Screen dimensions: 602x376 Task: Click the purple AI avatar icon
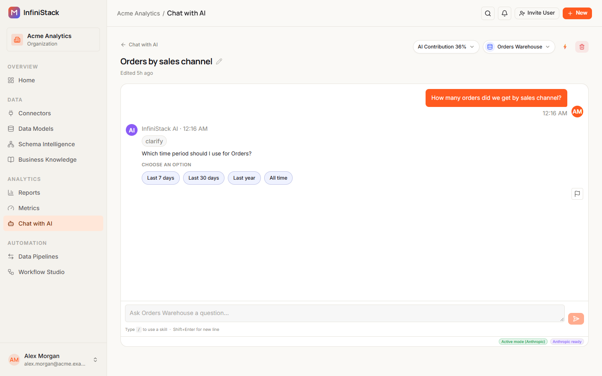132,130
